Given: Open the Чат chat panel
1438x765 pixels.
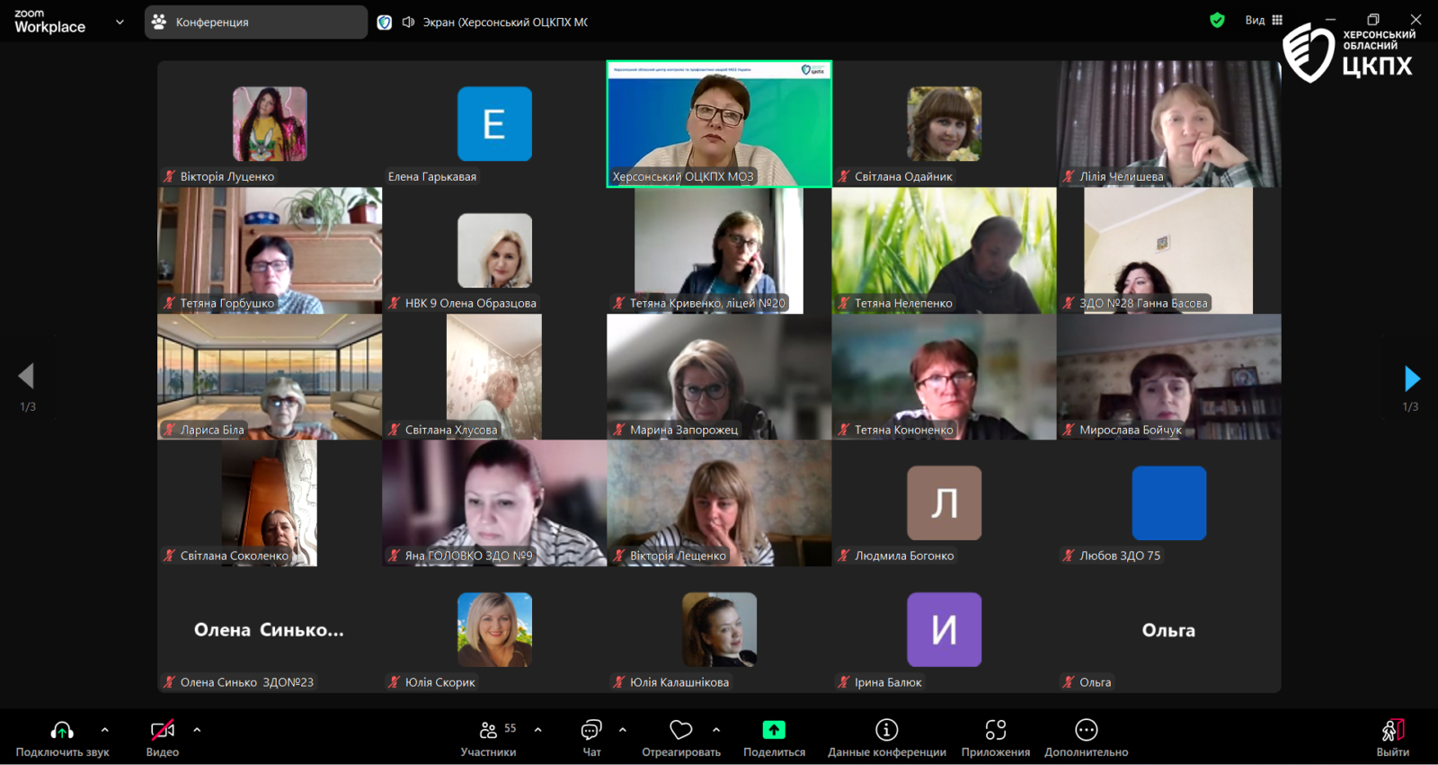Looking at the screenshot, I should (591, 730).
